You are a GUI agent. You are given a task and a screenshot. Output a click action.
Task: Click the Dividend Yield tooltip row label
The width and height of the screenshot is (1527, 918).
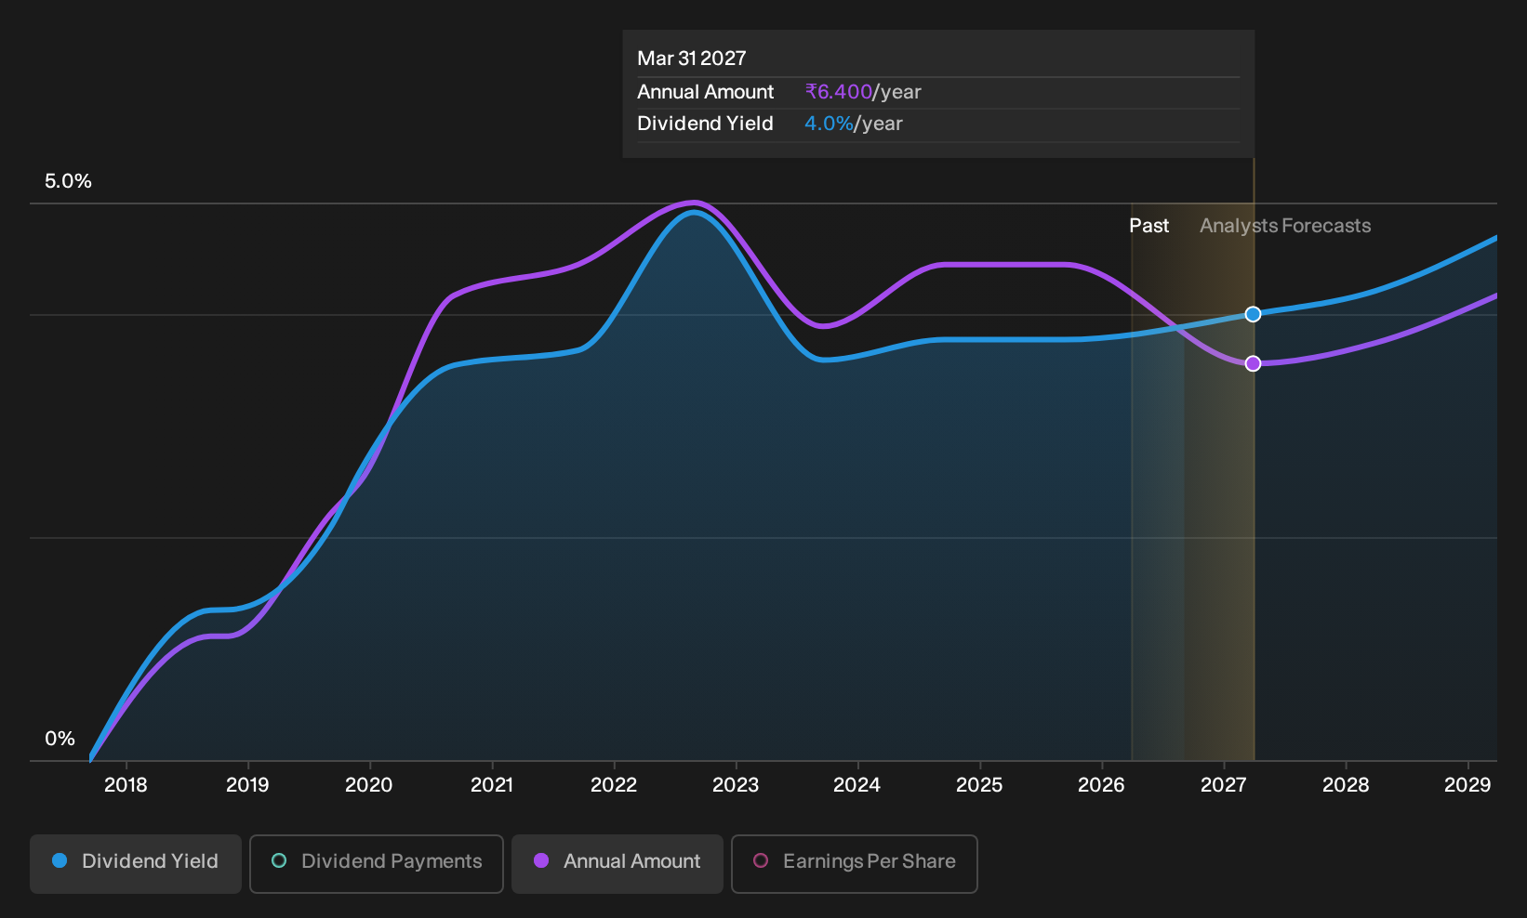click(x=706, y=124)
